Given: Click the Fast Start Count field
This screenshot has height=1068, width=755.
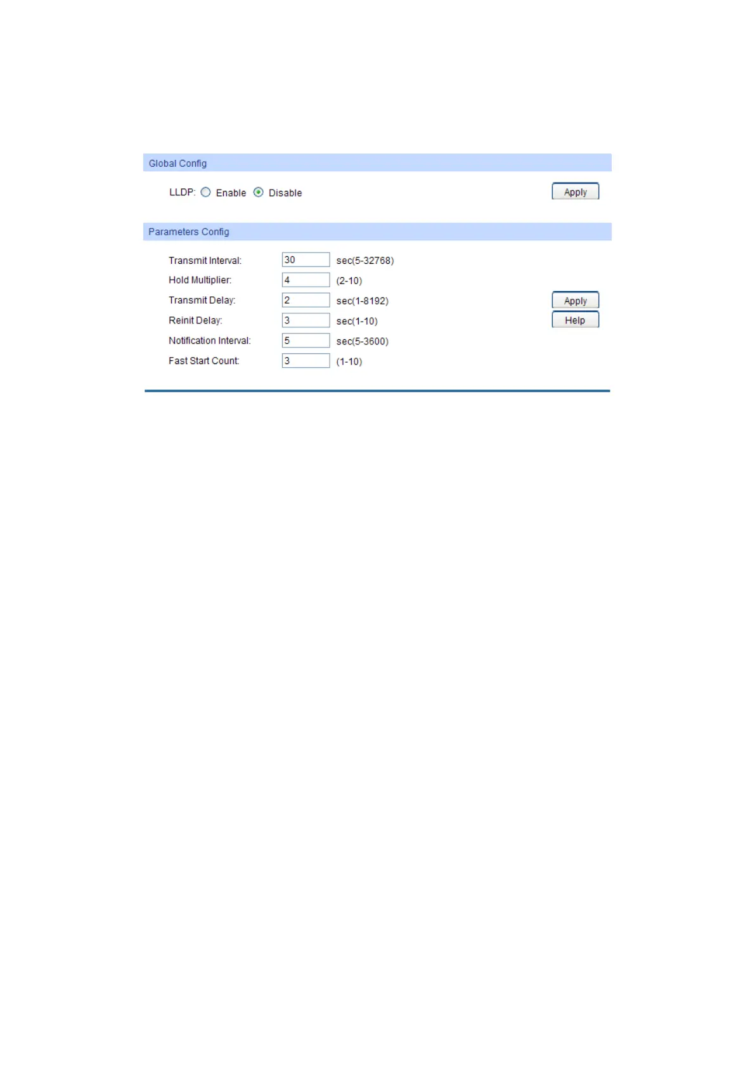Looking at the screenshot, I should [306, 361].
